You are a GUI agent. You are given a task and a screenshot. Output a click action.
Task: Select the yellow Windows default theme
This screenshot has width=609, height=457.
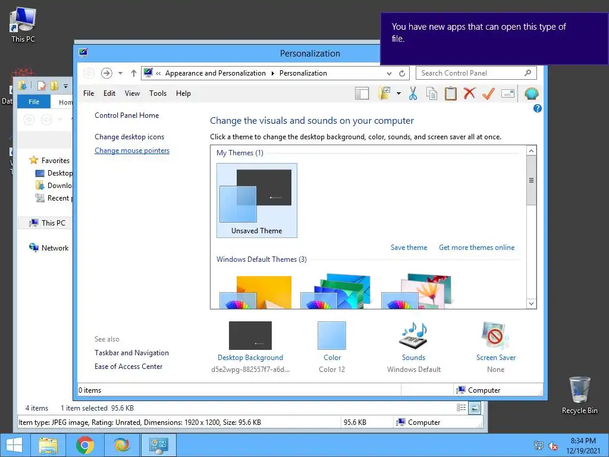(x=255, y=292)
